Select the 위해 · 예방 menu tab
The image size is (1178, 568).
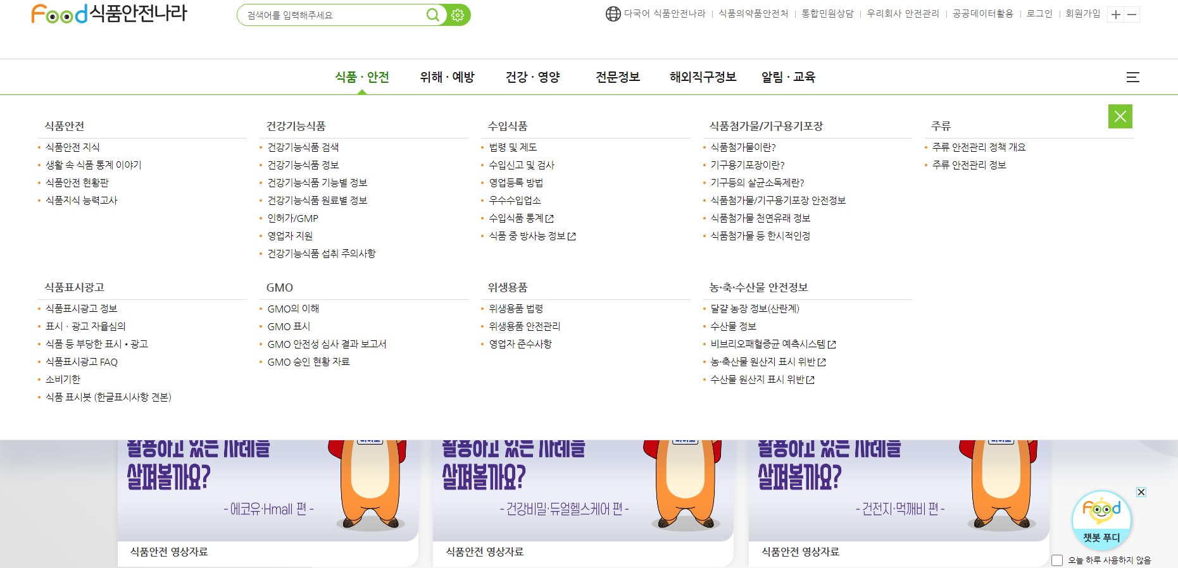click(447, 77)
